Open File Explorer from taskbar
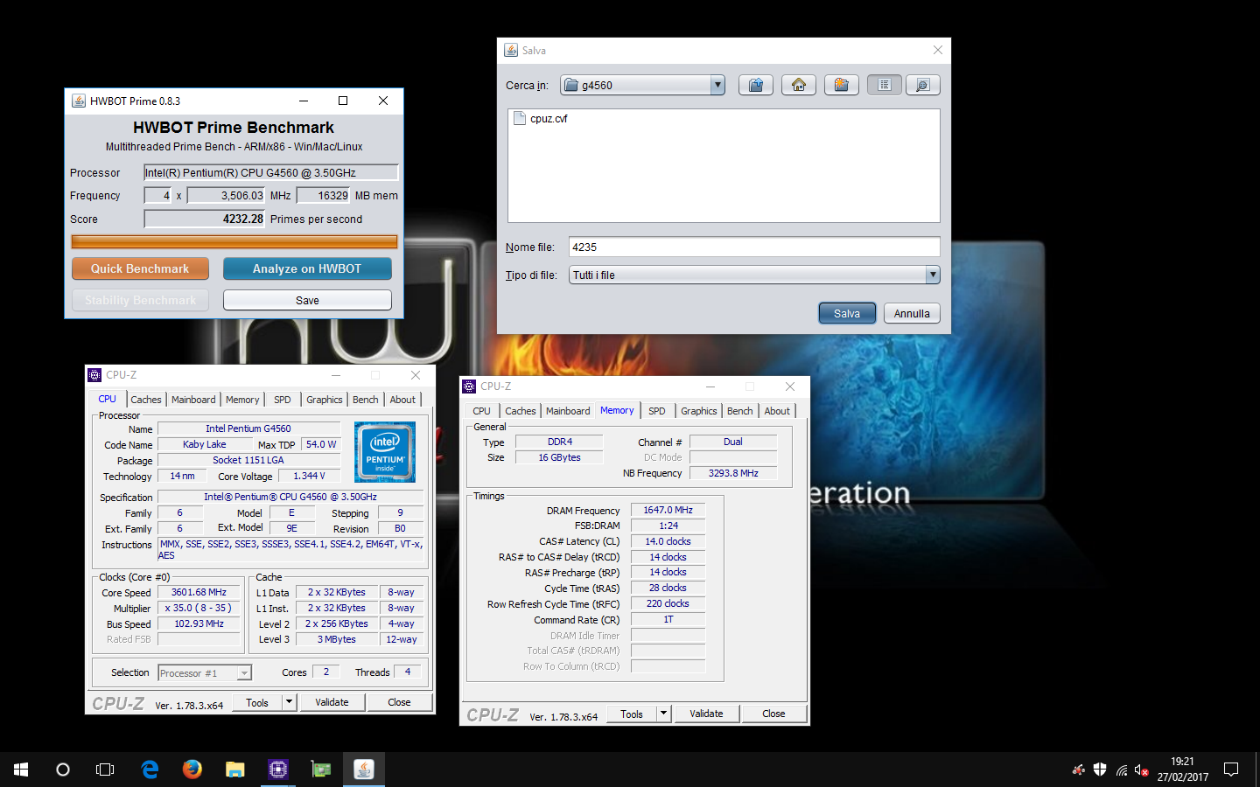Viewport: 1260px width, 787px height. coord(235,770)
